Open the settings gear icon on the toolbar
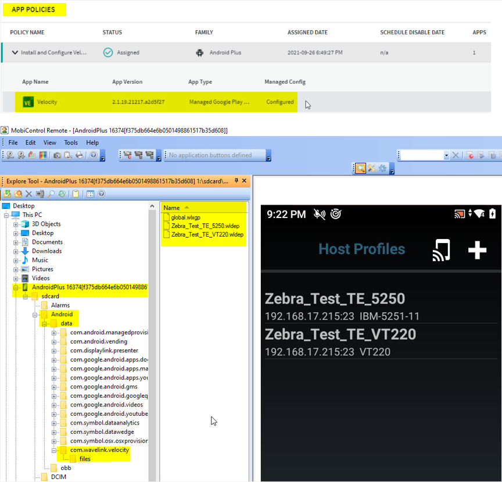The image size is (502, 482). click(382, 169)
